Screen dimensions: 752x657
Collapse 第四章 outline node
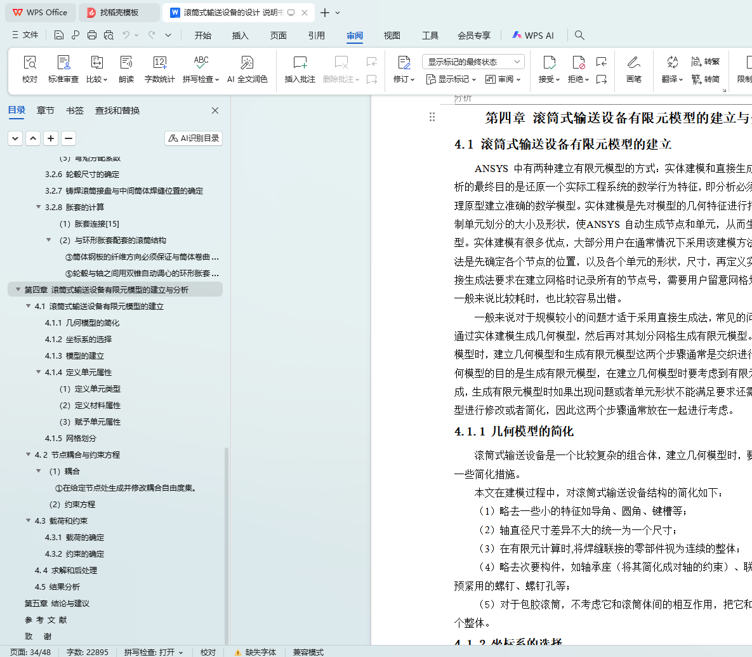pos(18,289)
